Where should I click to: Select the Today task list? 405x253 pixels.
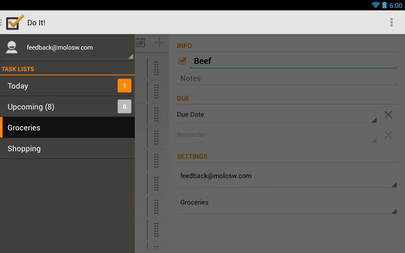pos(67,86)
